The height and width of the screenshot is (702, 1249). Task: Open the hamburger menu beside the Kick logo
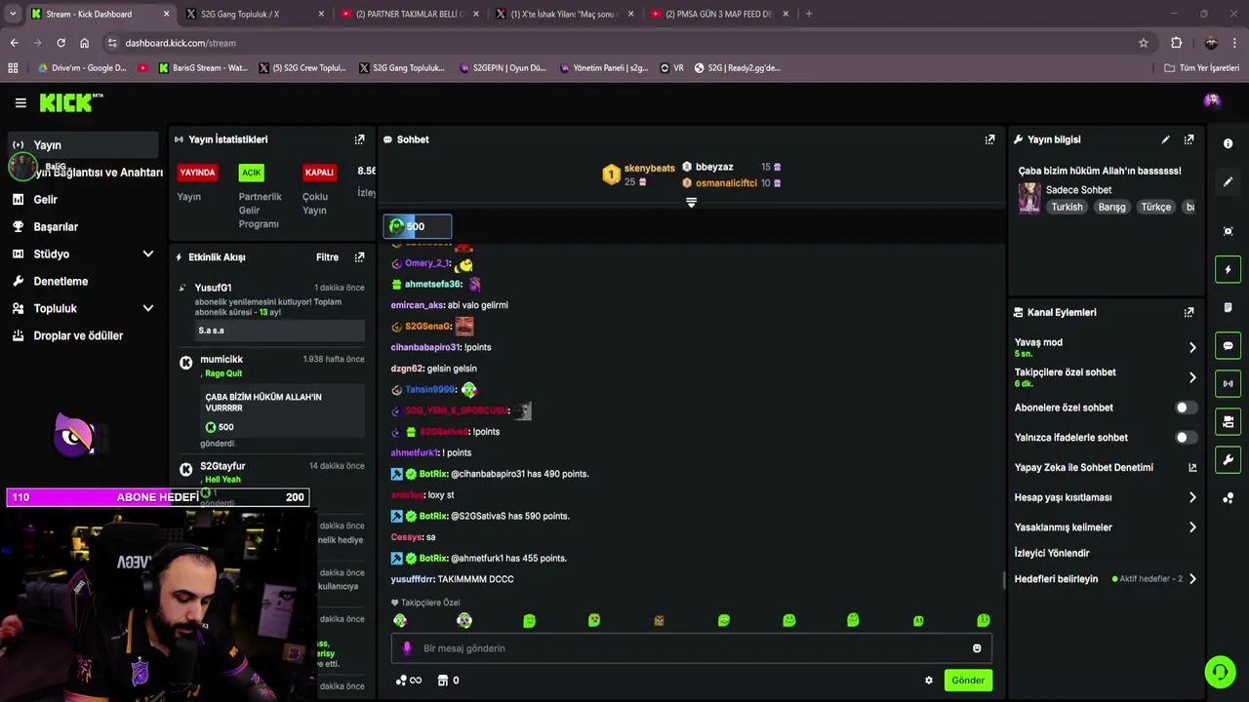[20, 102]
